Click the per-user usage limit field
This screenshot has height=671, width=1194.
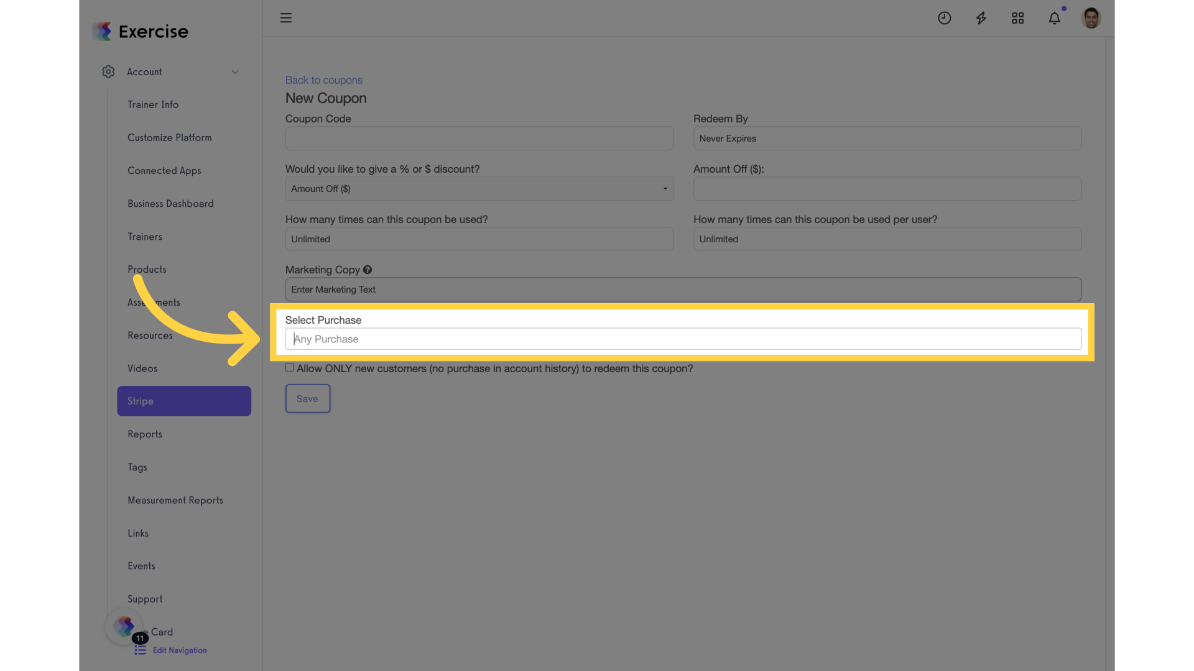(x=887, y=239)
